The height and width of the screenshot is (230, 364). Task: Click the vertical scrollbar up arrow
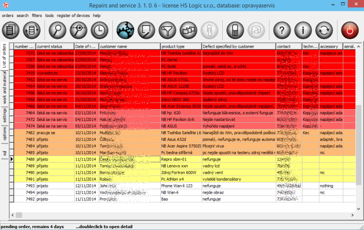(359, 47)
